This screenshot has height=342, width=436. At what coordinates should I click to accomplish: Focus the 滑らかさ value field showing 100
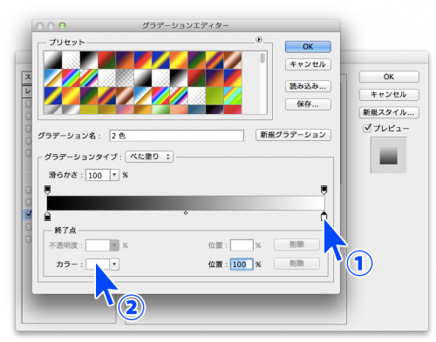coord(98,175)
